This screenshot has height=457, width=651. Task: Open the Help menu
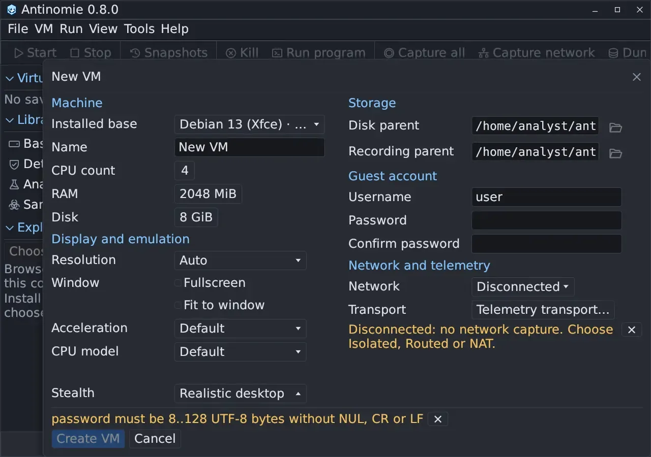pos(174,29)
